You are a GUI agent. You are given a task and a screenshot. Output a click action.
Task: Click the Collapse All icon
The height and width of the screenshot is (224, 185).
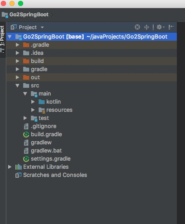pos(146,27)
